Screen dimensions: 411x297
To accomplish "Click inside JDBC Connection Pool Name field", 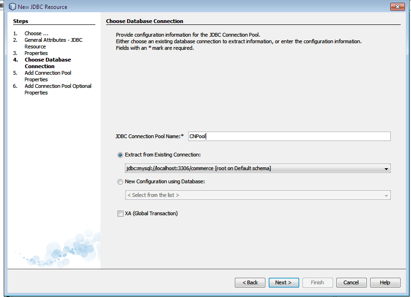I will pos(289,136).
